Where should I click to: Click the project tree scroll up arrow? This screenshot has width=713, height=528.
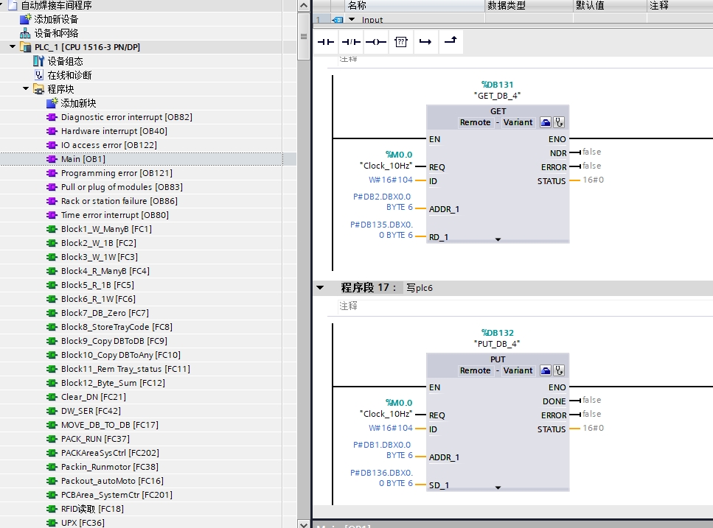click(303, 5)
